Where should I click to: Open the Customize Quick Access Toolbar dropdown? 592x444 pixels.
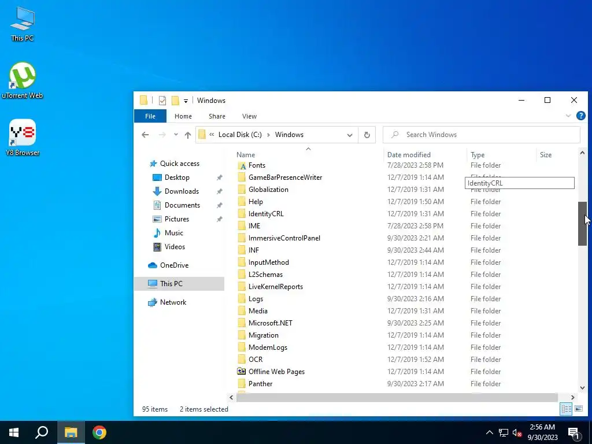pos(186,101)
